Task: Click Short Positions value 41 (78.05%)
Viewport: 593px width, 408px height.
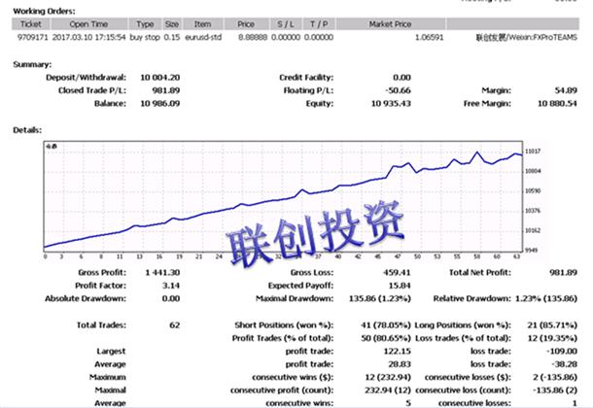Action: click(x=386, y=325)
